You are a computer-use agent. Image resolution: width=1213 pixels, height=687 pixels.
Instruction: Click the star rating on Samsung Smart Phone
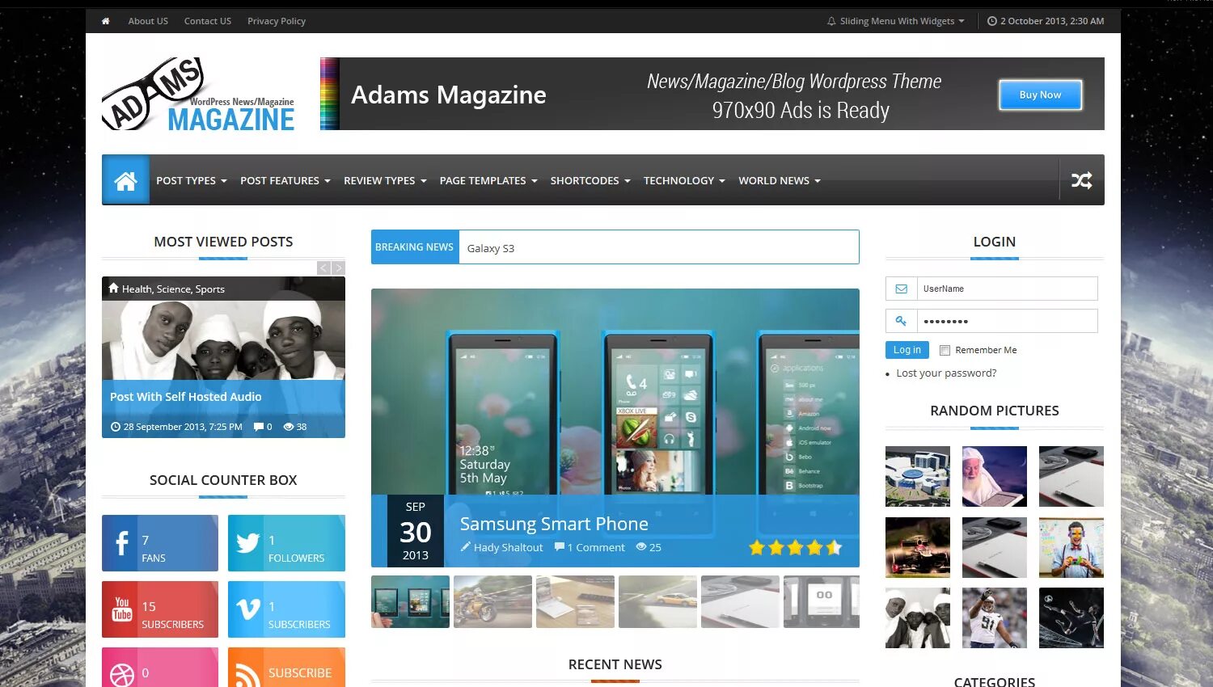click(795, 547)
